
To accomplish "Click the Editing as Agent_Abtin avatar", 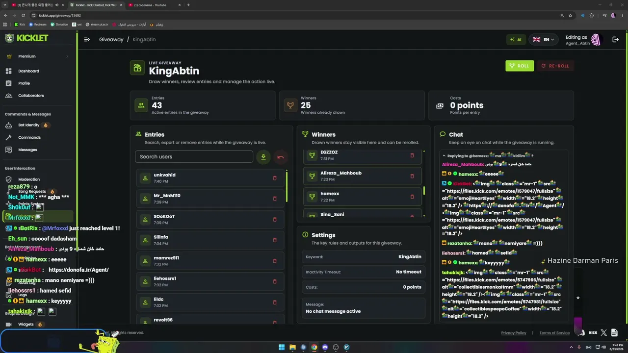I will (596, 40).
